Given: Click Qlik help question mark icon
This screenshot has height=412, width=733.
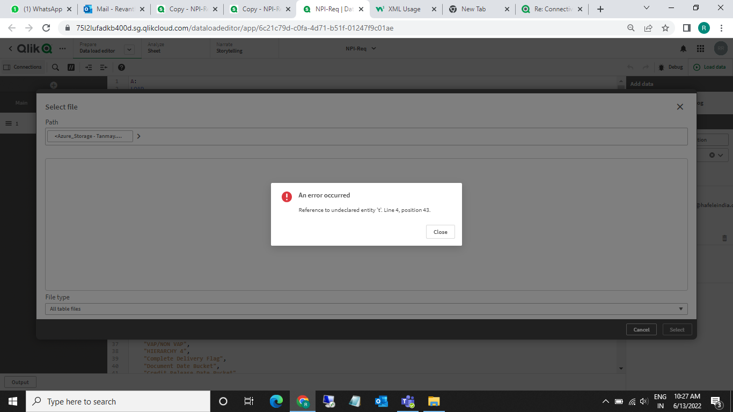Looking at the screenshot, I should click(121, 67).
